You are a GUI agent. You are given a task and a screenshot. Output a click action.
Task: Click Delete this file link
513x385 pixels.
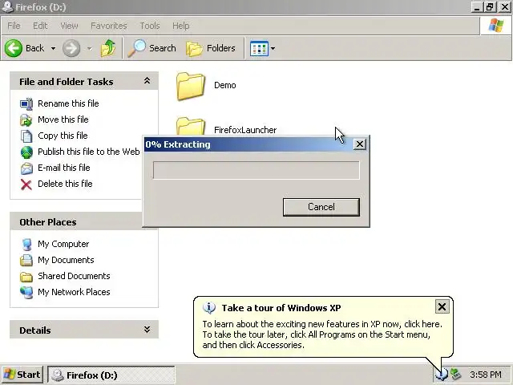tap(65, 184)
